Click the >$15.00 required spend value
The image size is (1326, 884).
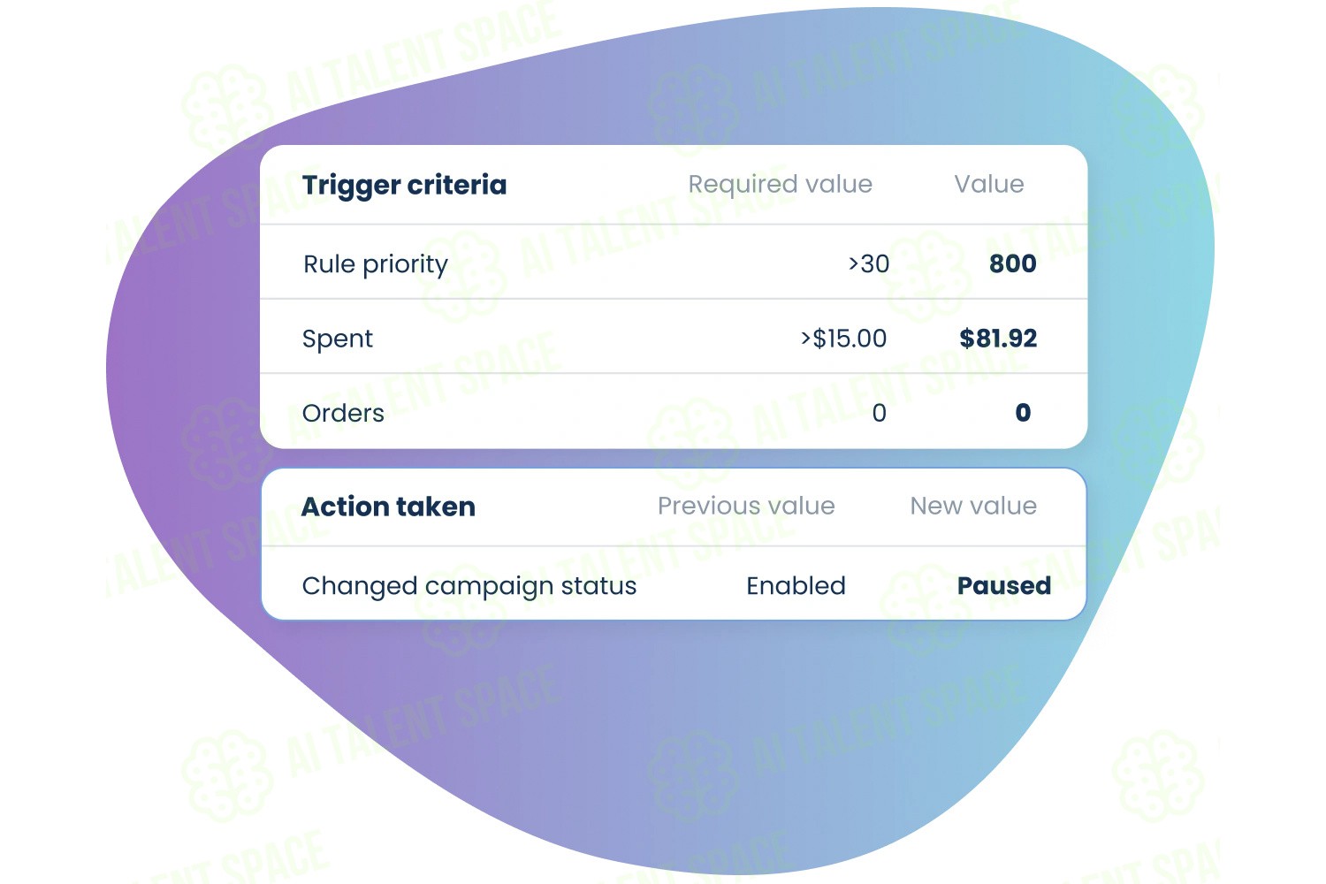[843, 339]
